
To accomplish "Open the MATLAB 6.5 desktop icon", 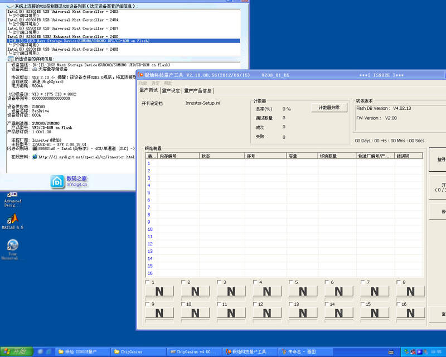I will pos(12,219).
